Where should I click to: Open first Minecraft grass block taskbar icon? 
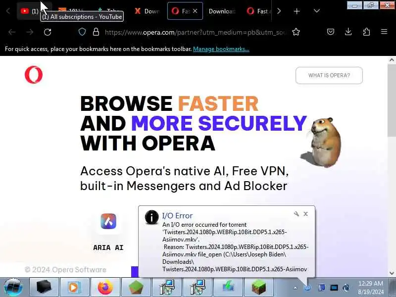coord(136,288)
